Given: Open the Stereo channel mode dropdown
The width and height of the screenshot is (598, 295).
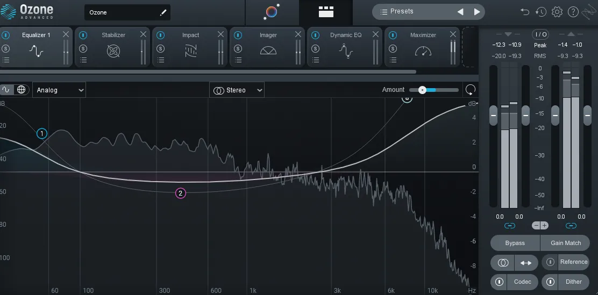Looking at the screenshot, I should [237, 90].
